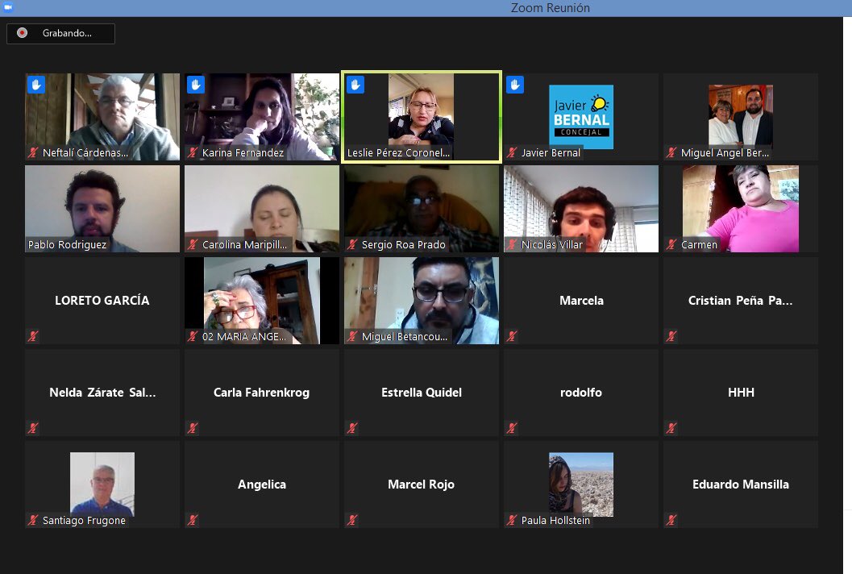Click the Cristian Peña Pa... name text
The height and width of the screenshot is (574, 852).
[x=741, y=301]
